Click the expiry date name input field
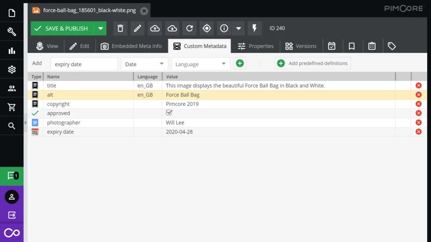431x242 pixels. (x=84, y=64)
